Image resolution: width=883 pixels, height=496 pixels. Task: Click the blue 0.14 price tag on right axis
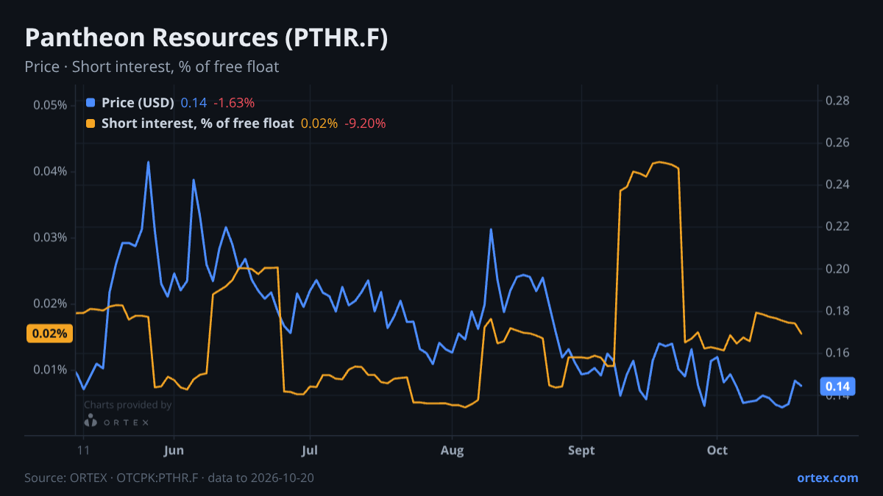pos(837,387)
